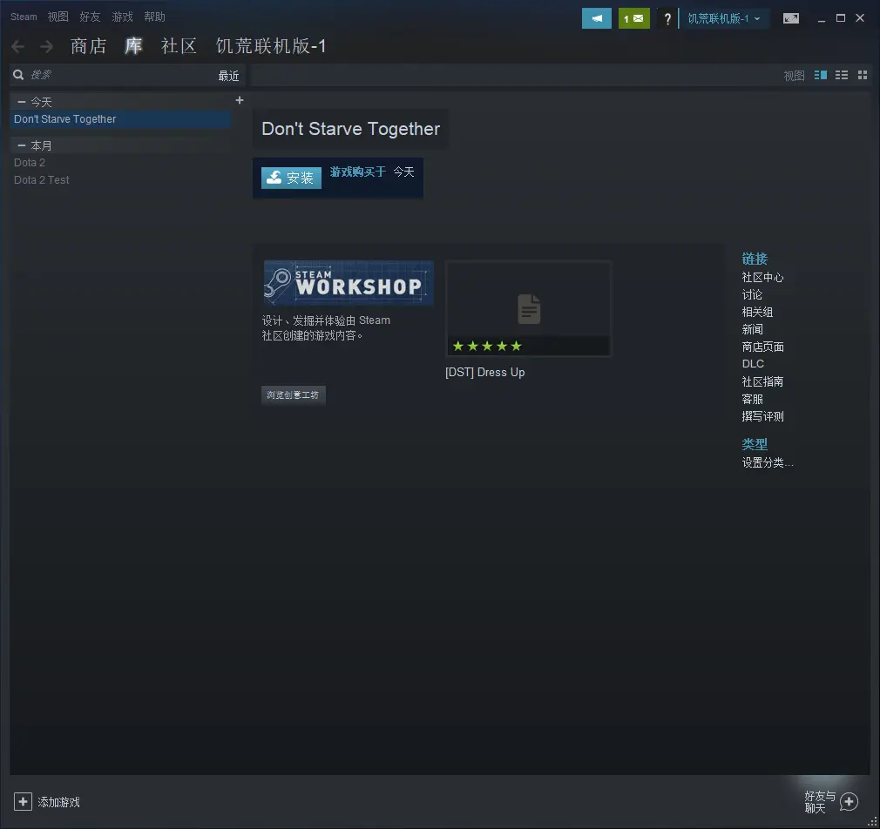Open the DLC link

tap(753, 363)
